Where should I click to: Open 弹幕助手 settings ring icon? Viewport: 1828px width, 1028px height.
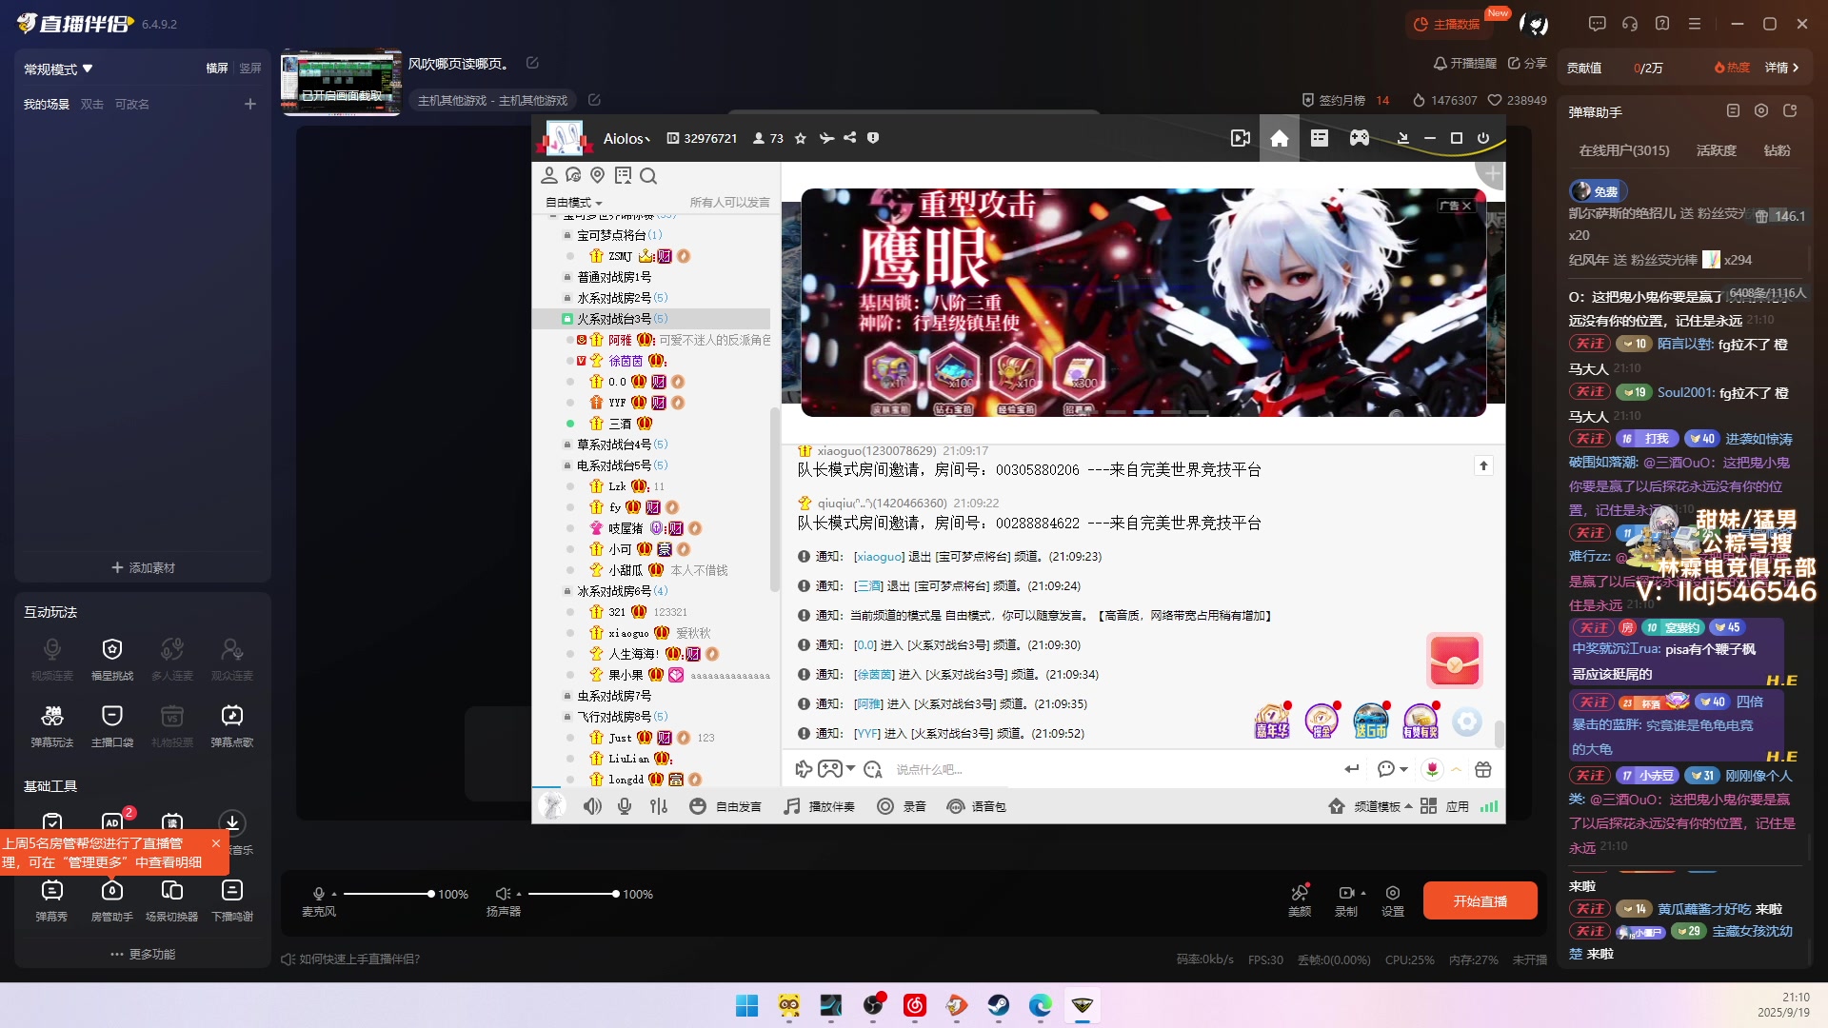1761,110
